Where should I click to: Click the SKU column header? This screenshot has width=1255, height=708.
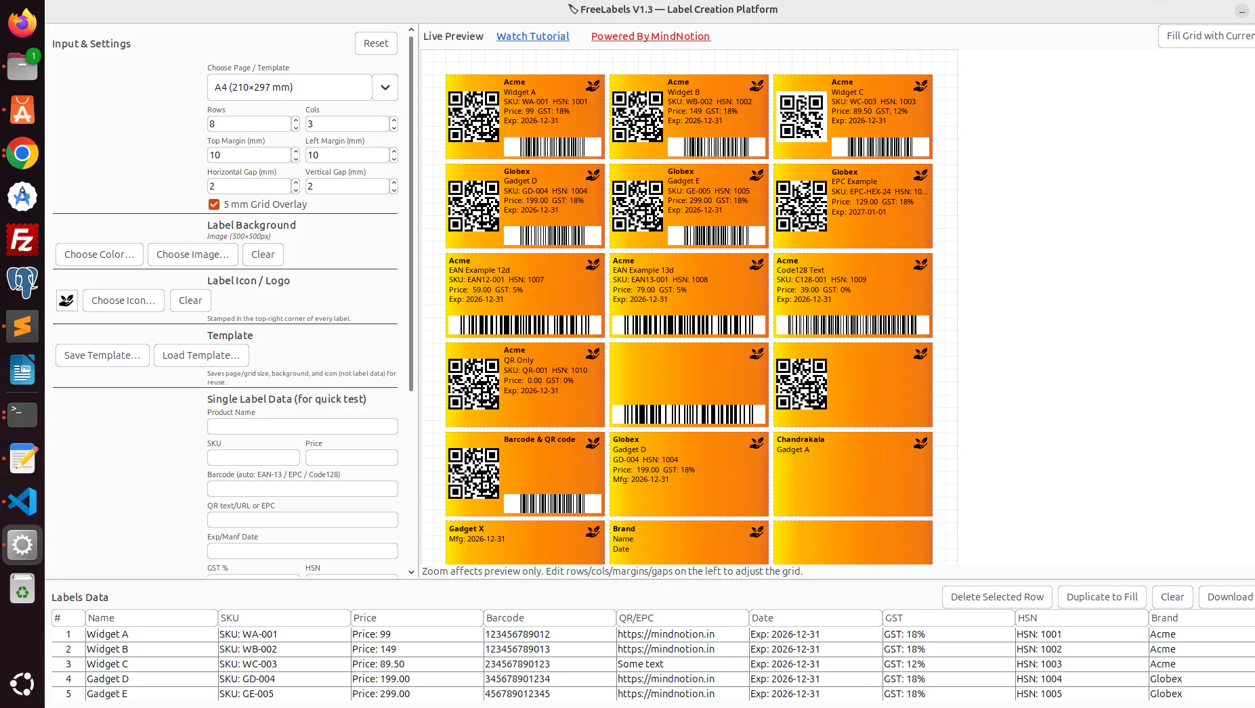pos(284,618)
